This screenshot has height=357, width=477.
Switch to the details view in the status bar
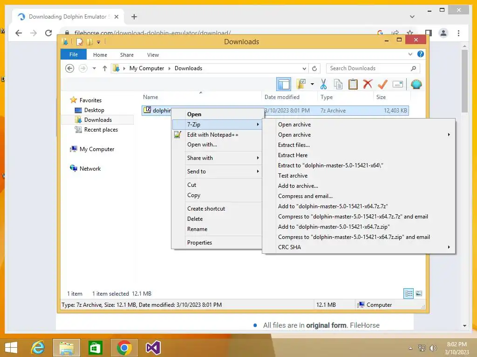coord(408,293)
